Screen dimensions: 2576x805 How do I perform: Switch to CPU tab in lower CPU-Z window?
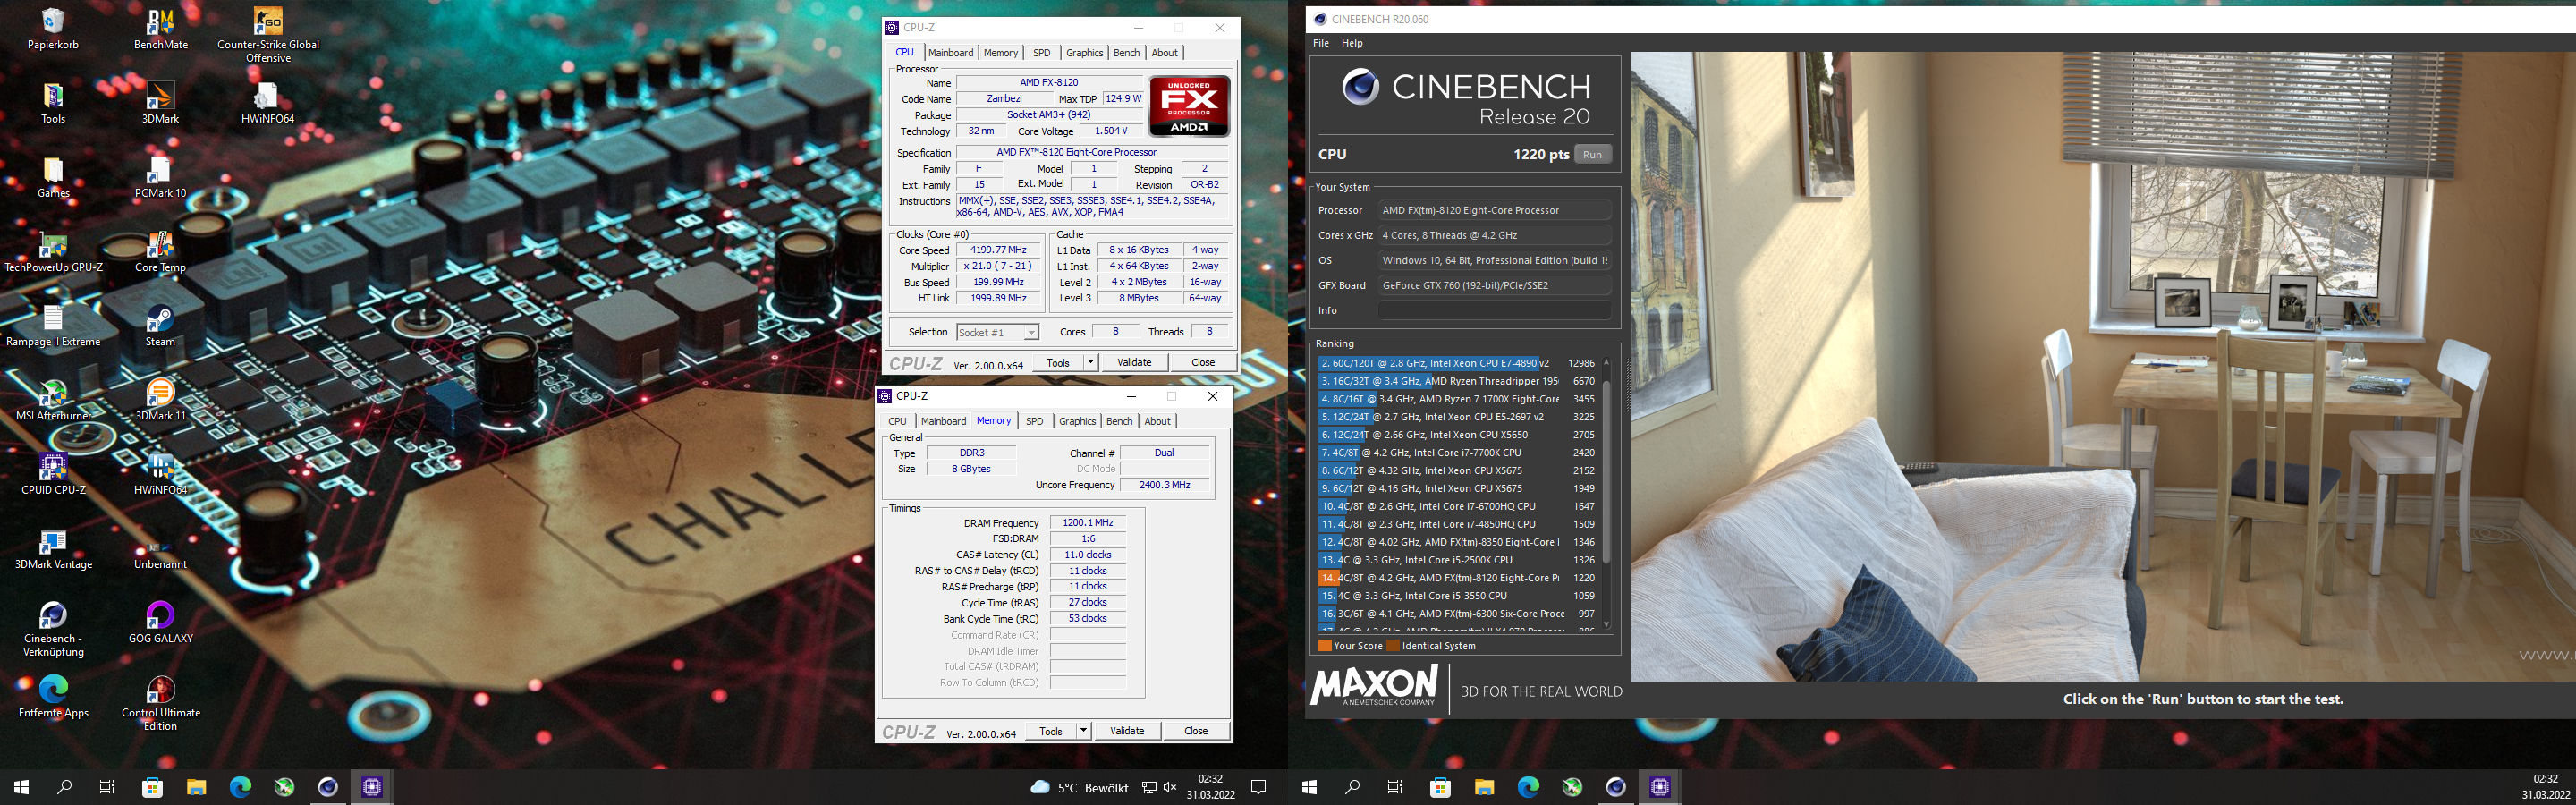(x=897, y=421)
